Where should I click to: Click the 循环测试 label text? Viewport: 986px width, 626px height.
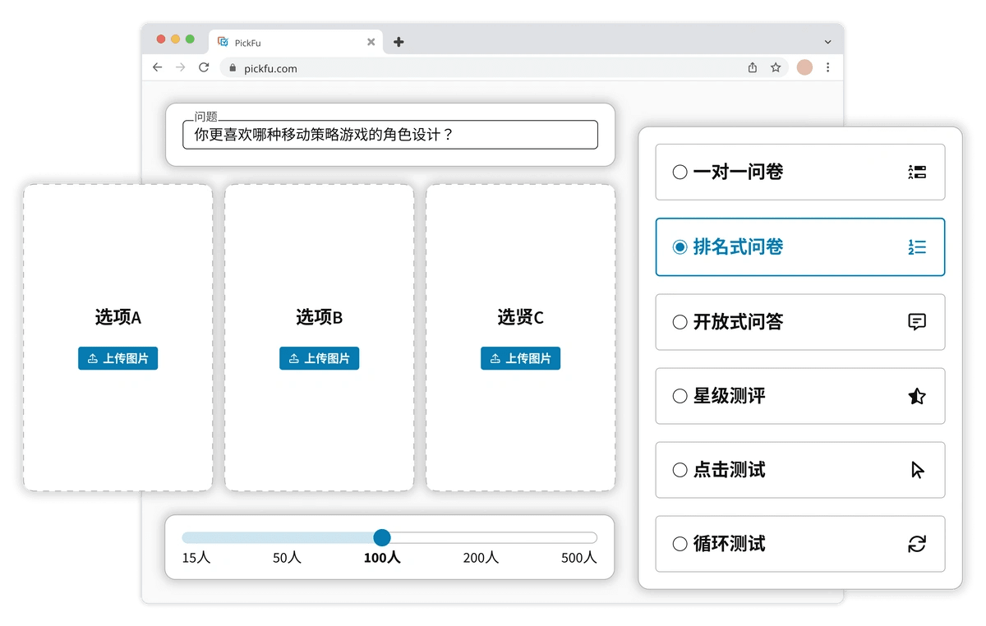[x=729, y=544]
